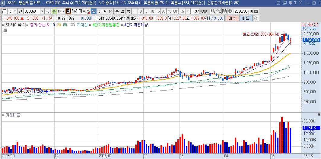
Task: Open the minute interval 15 dropdown arrow
Action: 188,11
